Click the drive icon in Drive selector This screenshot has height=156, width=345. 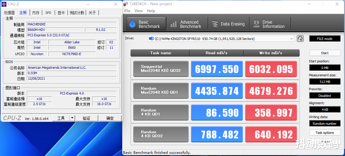(x=152, y=39)
